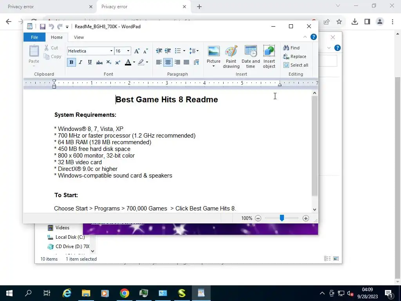The height and width of the screenshot is (301, 401).
Task: Zoom out with the minus button
Action: point(258,218)
